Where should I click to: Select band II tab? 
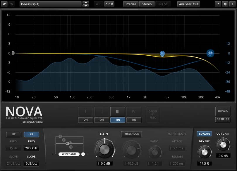tap(102, 112)
